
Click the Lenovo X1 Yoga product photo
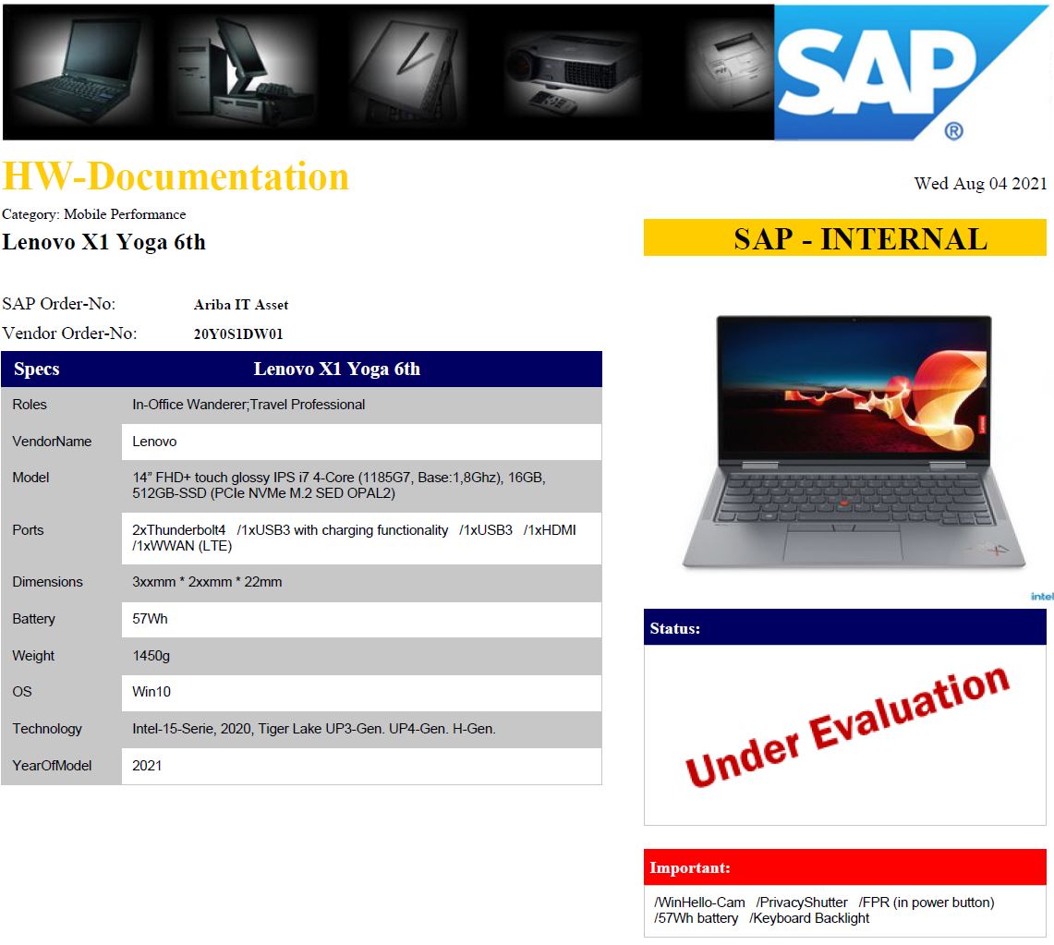coord(854,442)
